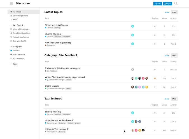Click the Read the Guidelines icon
The height and width of the screenshot is (139, 189).
pos(11,33)
